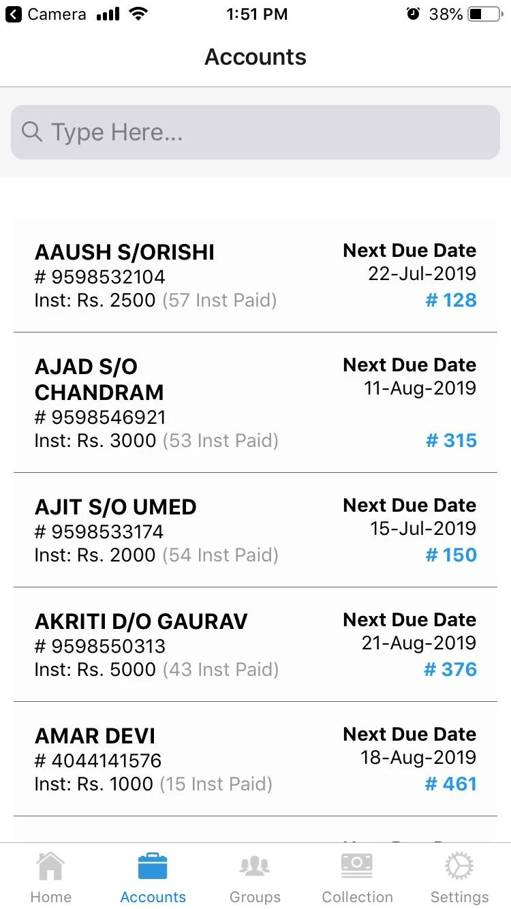Select the Accounts briefcase icon

pos(153,866)
